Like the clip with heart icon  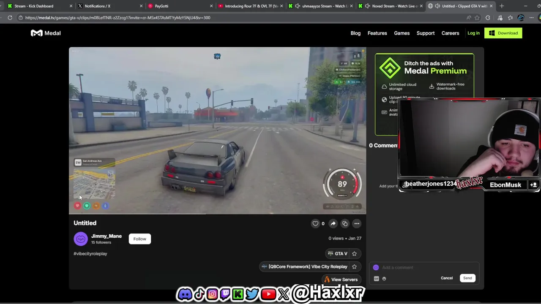[x=315, y=223]
